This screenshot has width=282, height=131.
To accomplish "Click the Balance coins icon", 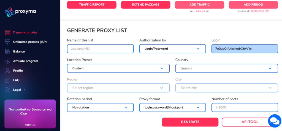I will tap(8, 52).
